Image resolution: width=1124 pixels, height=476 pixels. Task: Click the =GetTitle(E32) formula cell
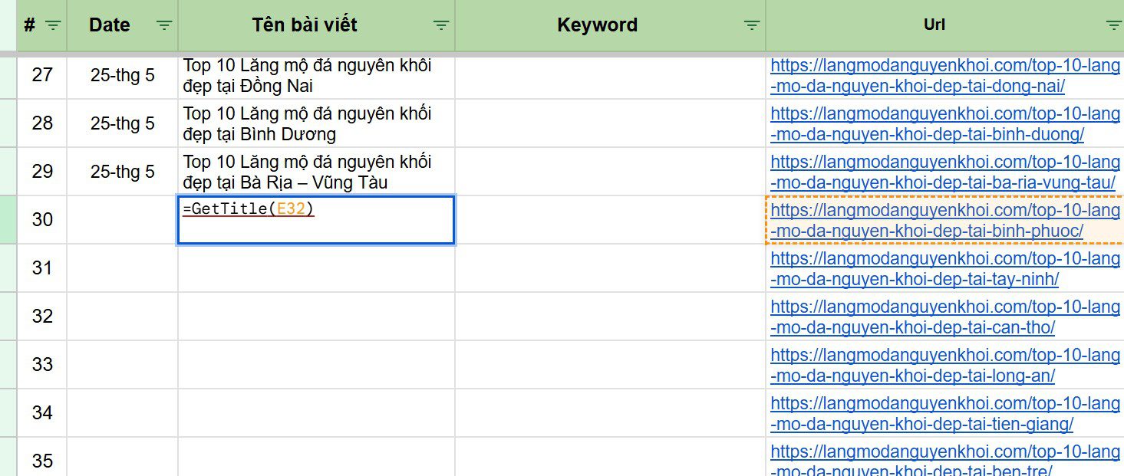coord(316,220)
